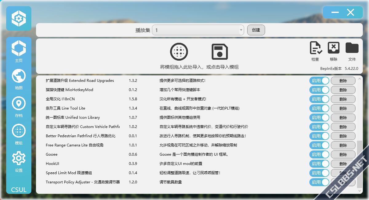Close the CSUL window

351,13
